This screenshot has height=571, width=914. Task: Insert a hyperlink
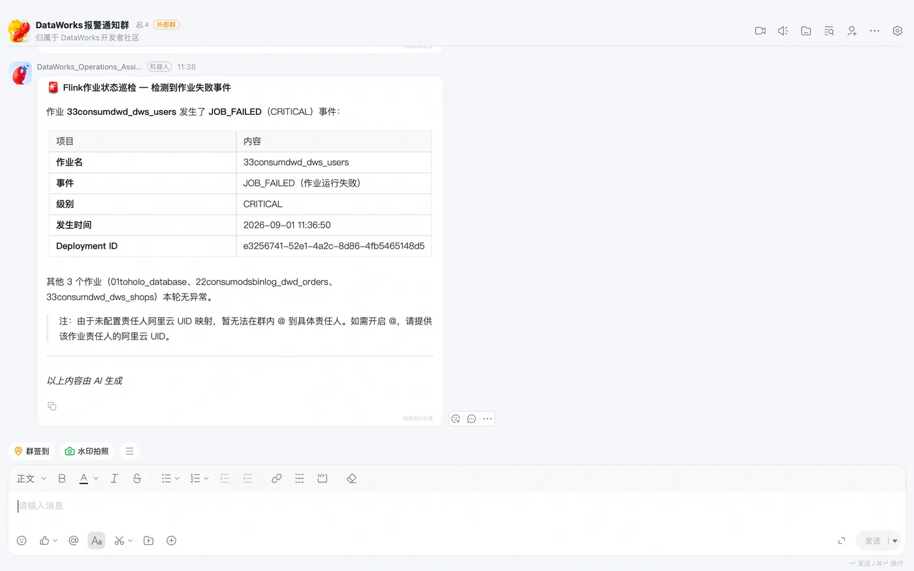pos(277,478)
